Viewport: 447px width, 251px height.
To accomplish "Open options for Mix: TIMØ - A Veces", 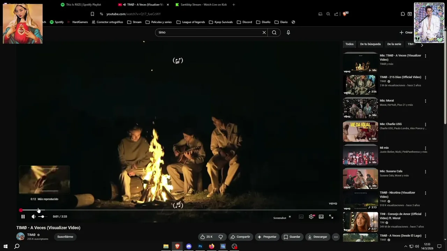I will click(x=425, y=56).
